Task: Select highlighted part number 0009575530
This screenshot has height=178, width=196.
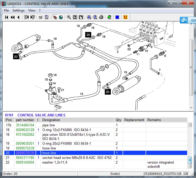Action: [x=25, y=153]
